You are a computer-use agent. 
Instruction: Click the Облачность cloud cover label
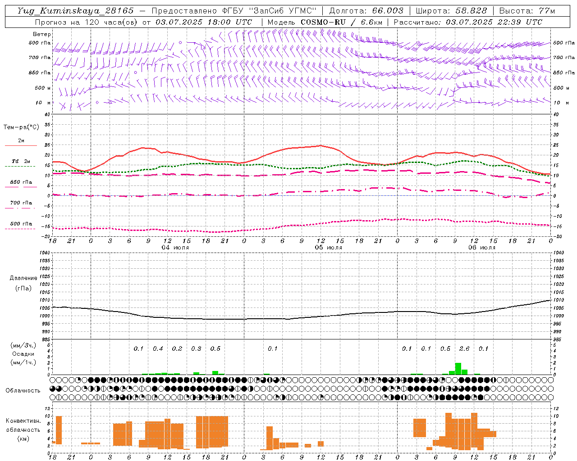tap(23, 391)
